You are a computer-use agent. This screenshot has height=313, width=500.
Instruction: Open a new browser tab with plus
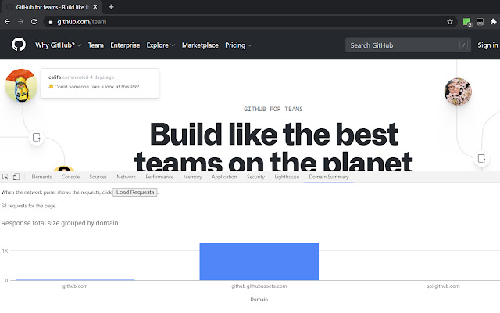pos(111,7)
